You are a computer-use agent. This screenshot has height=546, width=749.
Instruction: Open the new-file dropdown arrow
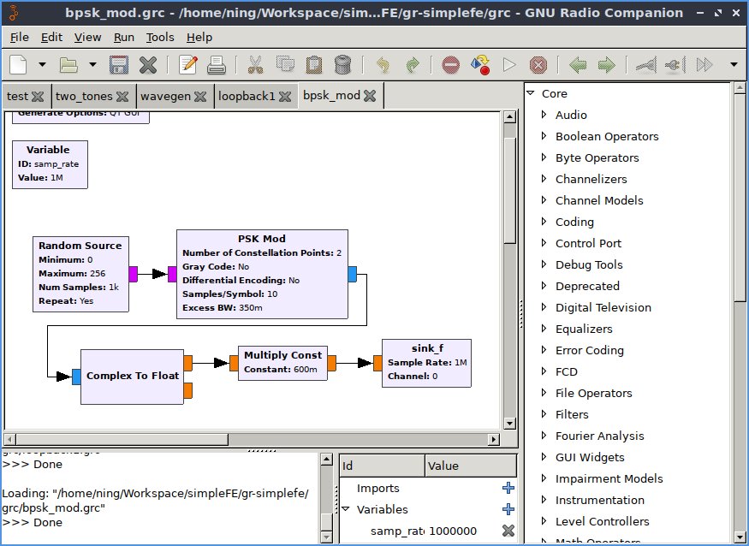[x=42, y=64]
